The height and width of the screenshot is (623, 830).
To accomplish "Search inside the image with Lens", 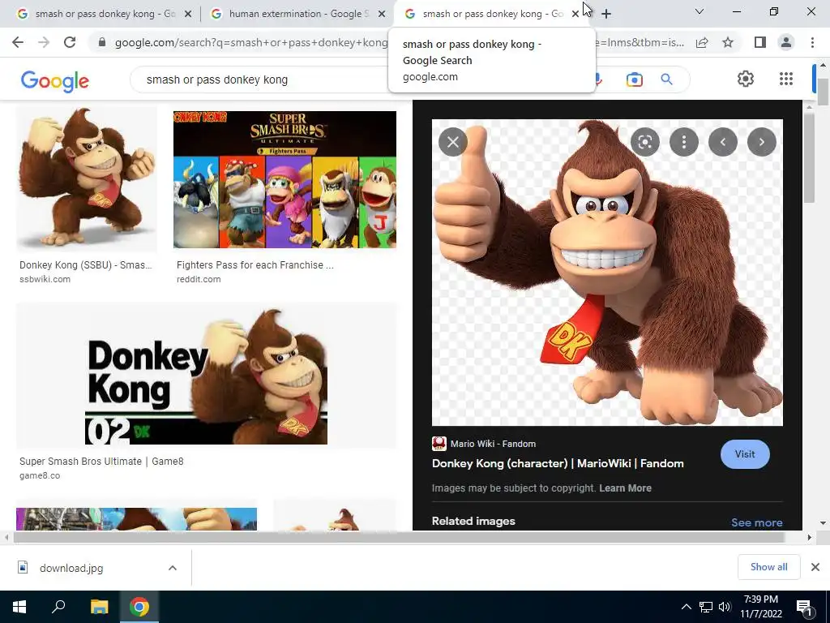I will [644, 142].
